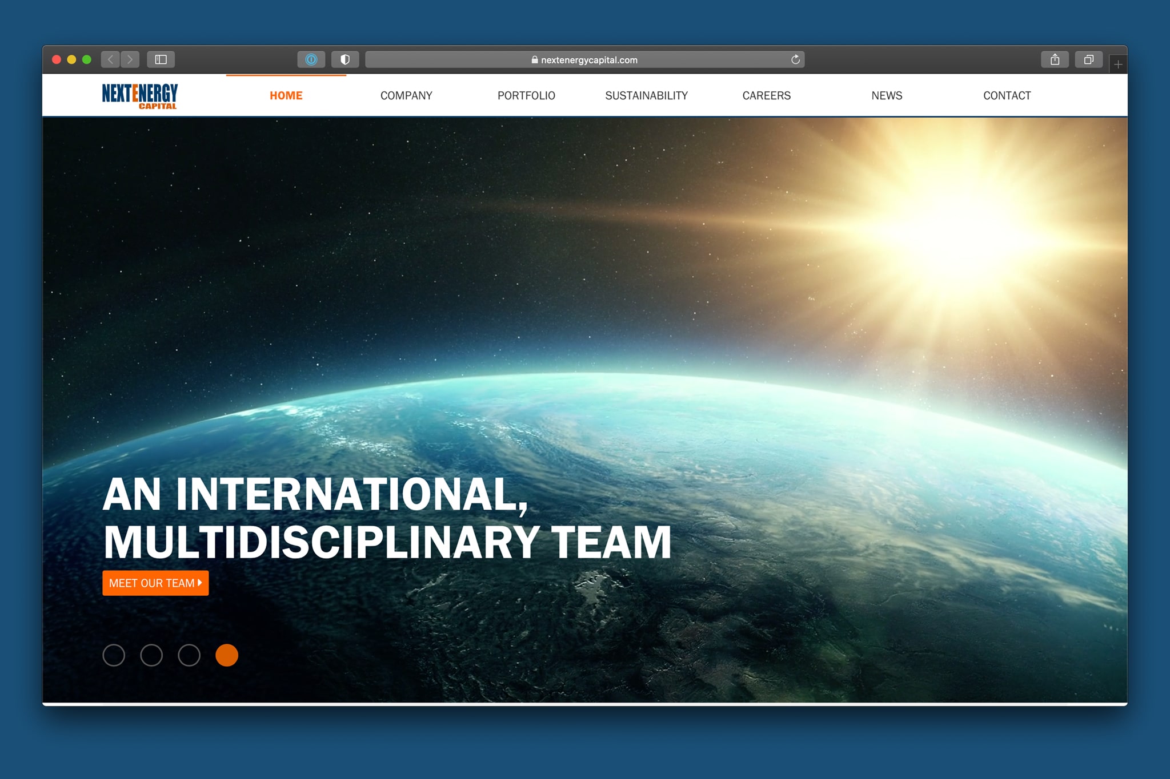1170x779 pixels.
Task: Go back with the Safari back arrow
Action: 111,59
